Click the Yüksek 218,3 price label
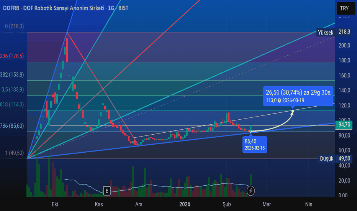This screenshot has width=357, height=211. pos(334,32)
